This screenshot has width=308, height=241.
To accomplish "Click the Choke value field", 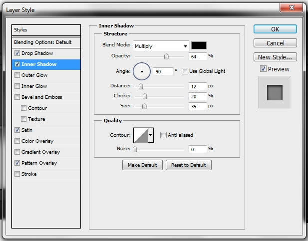I will (198, 96).
